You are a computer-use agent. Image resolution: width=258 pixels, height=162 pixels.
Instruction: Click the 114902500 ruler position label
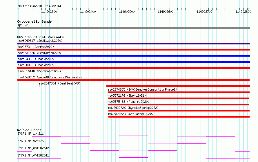(127, 12)
